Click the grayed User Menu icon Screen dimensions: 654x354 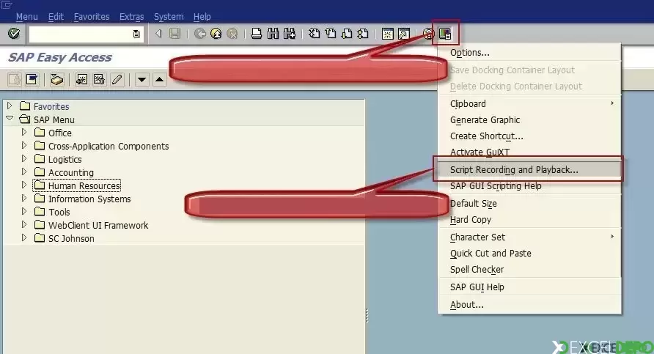pyautogui.click(x=14, y=79)
